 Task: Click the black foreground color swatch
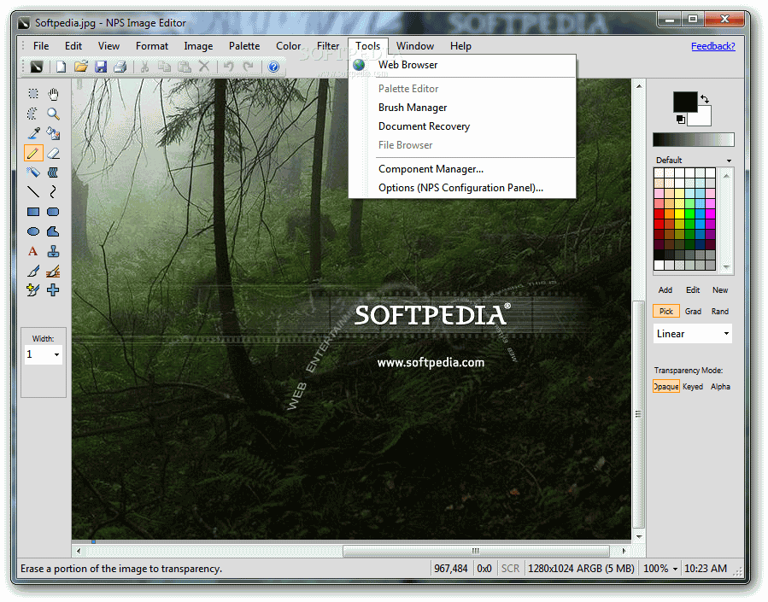tap(685, 102)
